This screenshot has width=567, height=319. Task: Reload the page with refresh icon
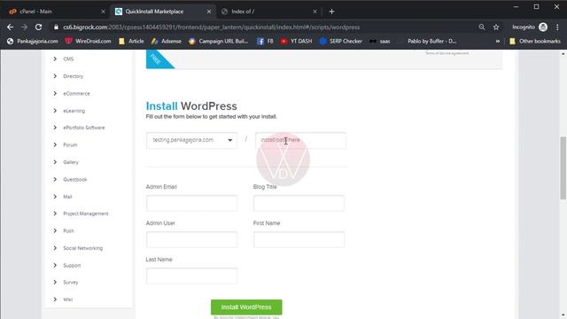click(x=39, y=27)
